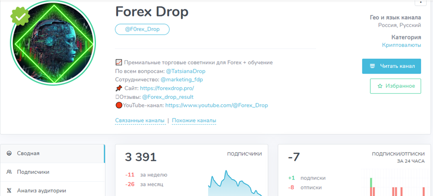Click the Сводная tab icon

coord(9,153)
